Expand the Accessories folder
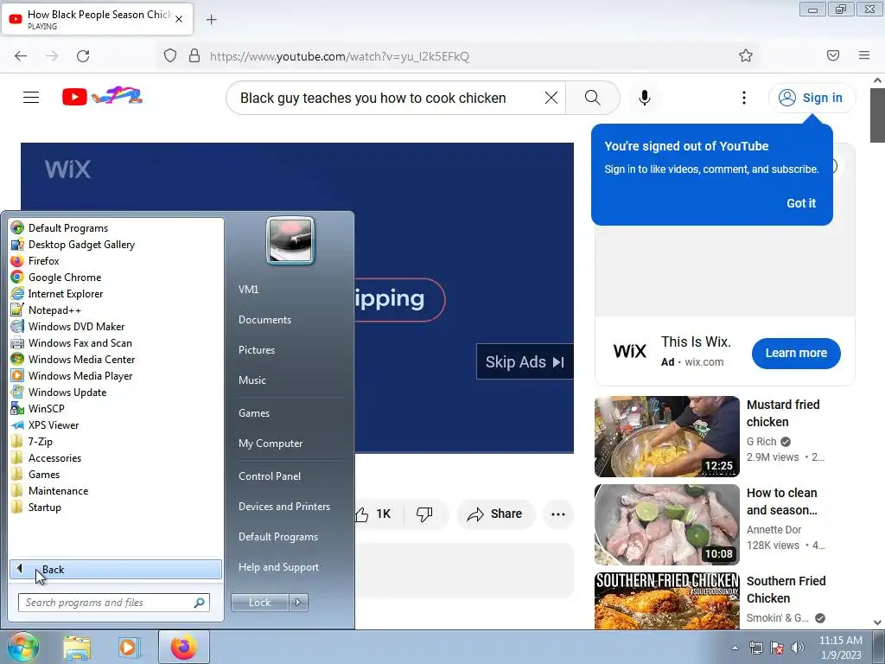Screen dimensions: 885x664 coord(54,458)
